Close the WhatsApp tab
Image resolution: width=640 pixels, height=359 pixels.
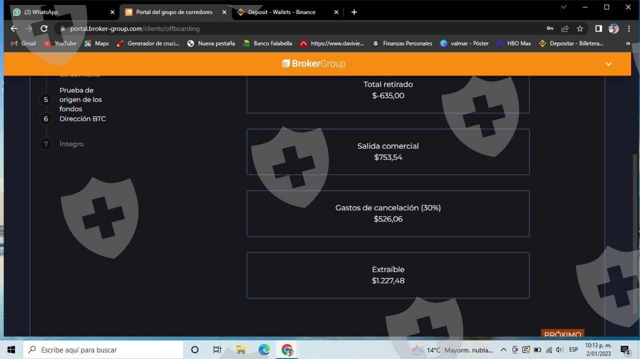[112, 12]
